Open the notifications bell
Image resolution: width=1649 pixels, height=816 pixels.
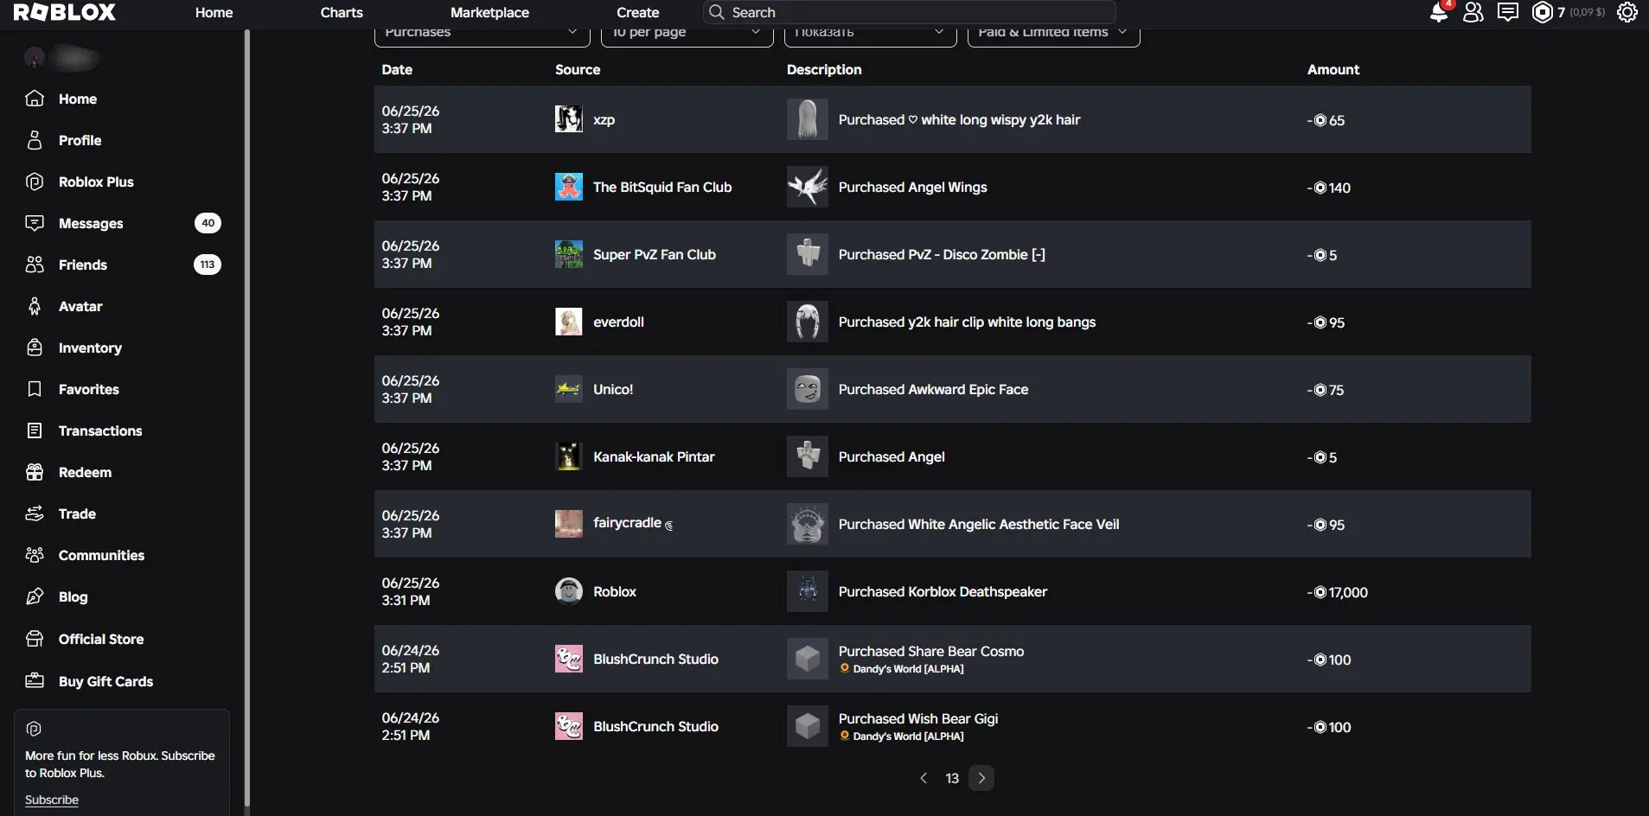point(1439,12)
